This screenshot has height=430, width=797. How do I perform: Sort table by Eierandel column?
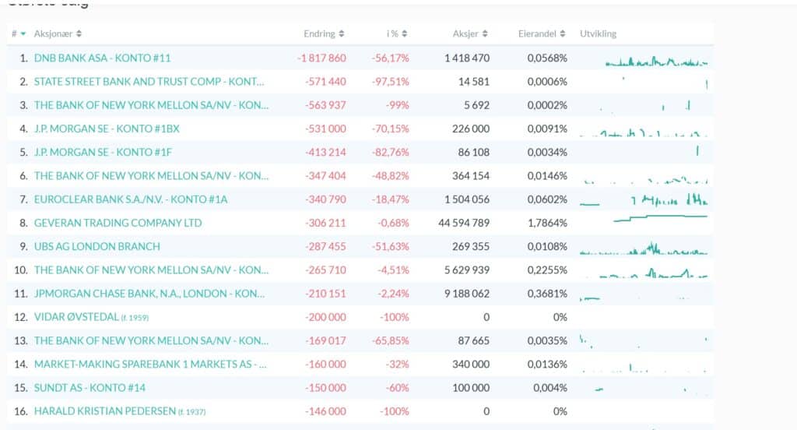point(542,34)
